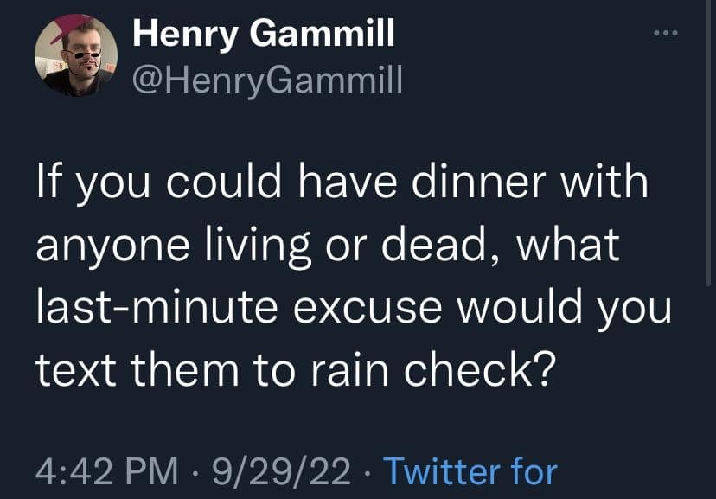Select the 9/29/22 date text
This screenshot has height=499, width=716.
282,471
